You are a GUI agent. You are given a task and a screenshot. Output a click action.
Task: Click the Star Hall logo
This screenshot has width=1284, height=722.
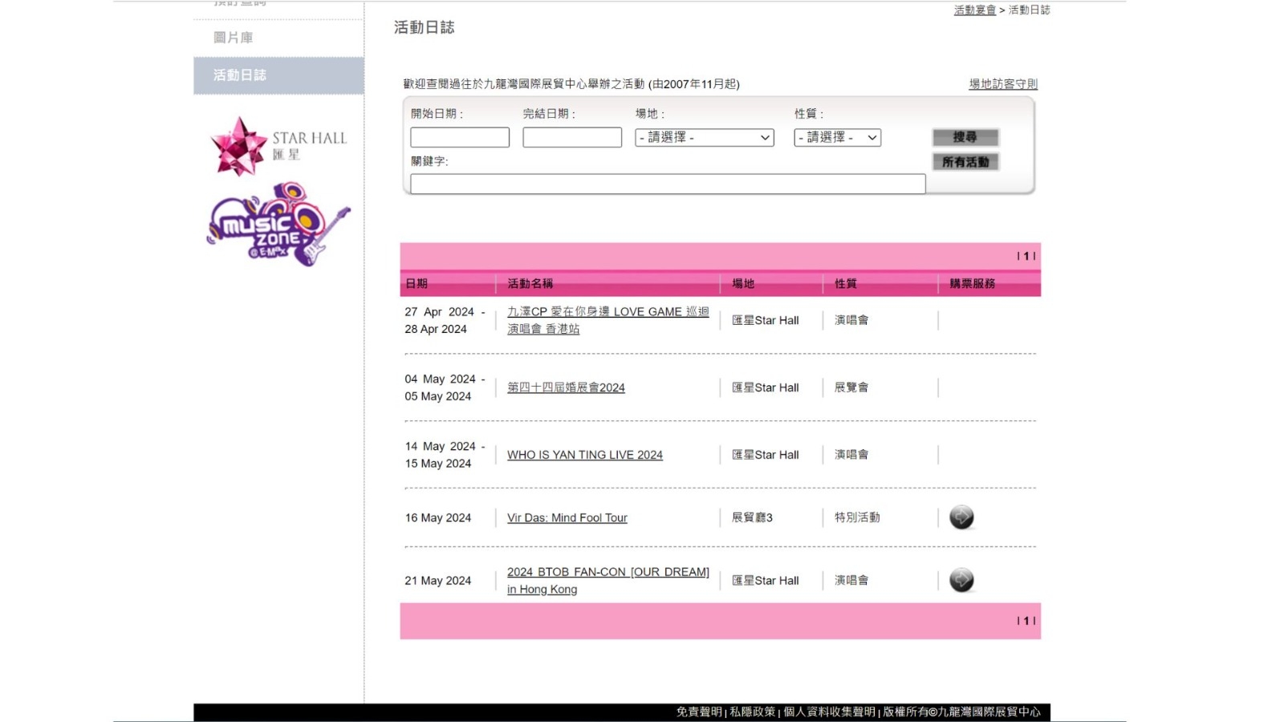pyautogui.click(x=278, y=146)
